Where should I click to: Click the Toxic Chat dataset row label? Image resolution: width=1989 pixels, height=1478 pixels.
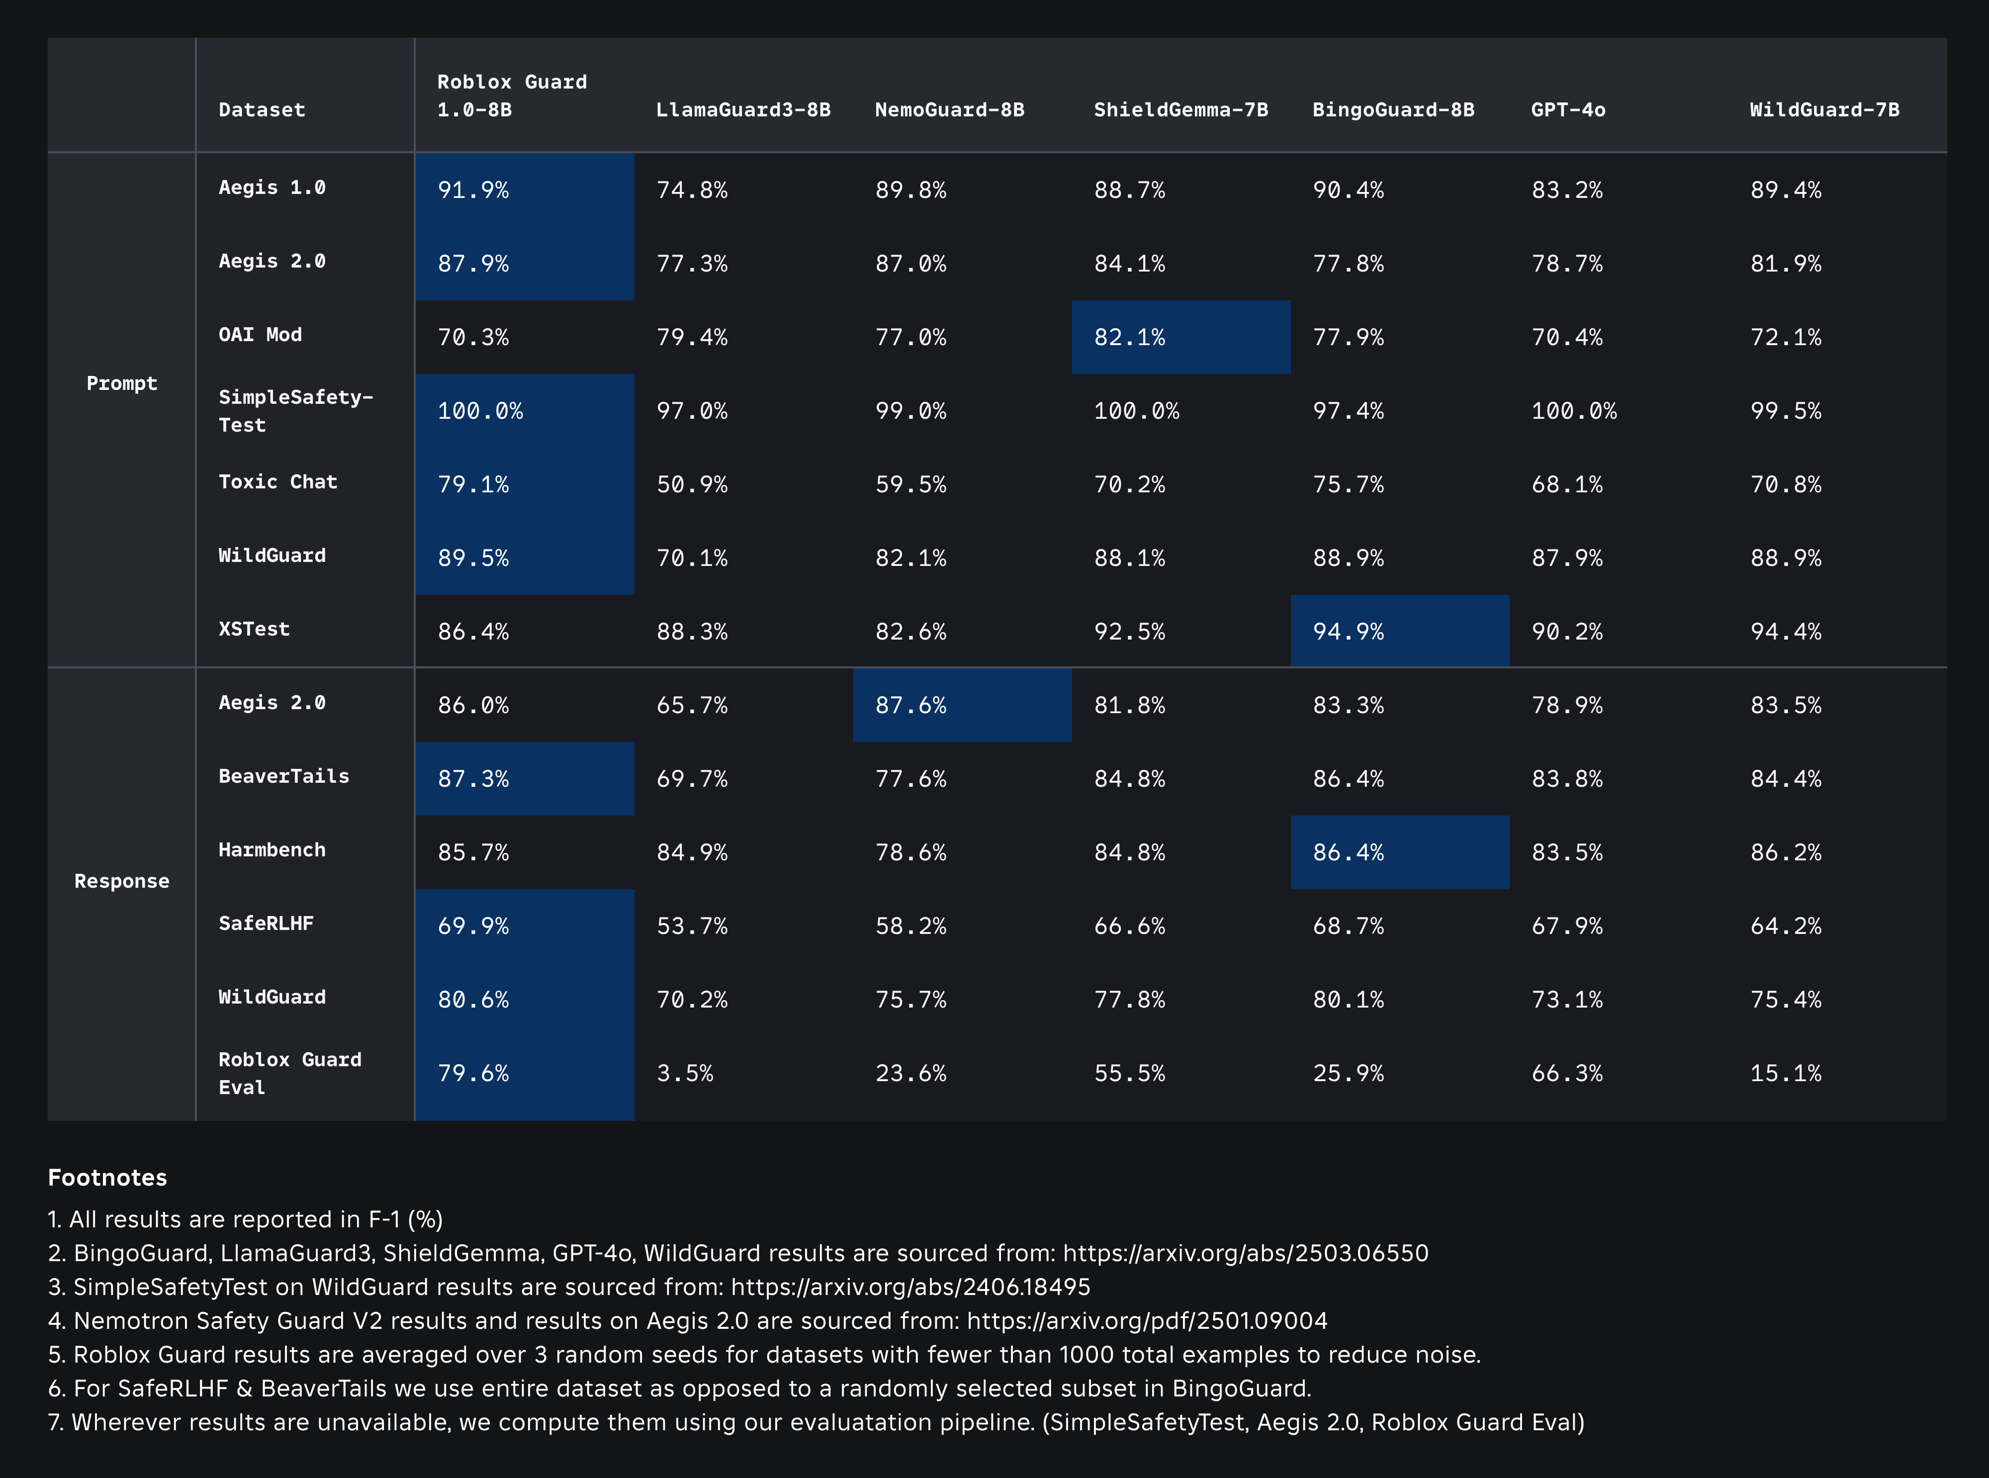pos(278,482)
